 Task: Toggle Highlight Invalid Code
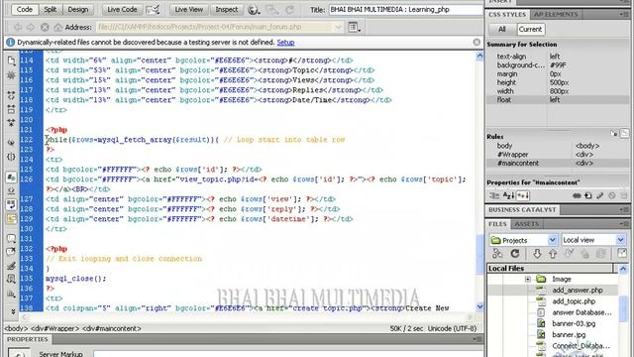coord(11,190)
